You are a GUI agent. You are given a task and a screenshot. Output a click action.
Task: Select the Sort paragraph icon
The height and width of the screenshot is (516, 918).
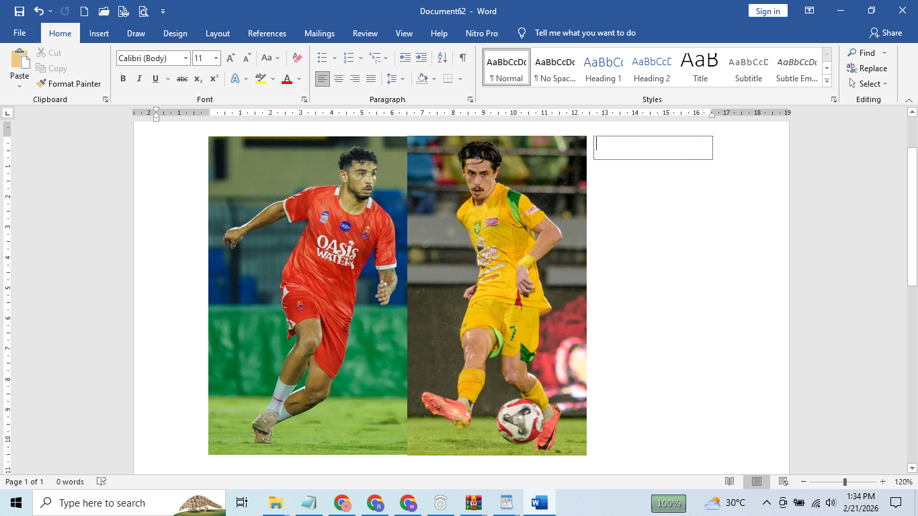442,58
